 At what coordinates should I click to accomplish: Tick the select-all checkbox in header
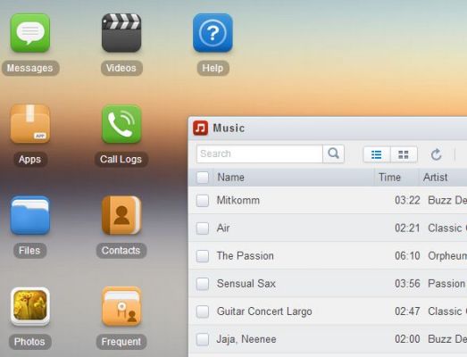[203, 178]
